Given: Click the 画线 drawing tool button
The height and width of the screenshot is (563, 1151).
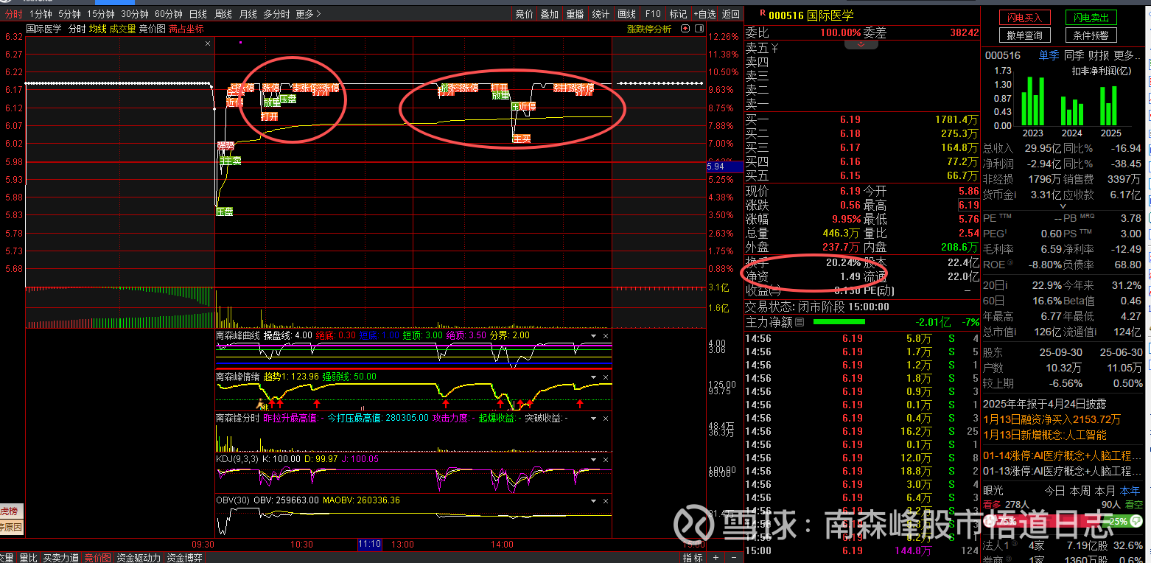Looking at the screenshot, I should coord(626,14).
